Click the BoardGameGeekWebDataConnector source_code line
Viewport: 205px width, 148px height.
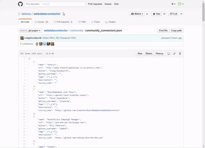(x=79, y=111)
